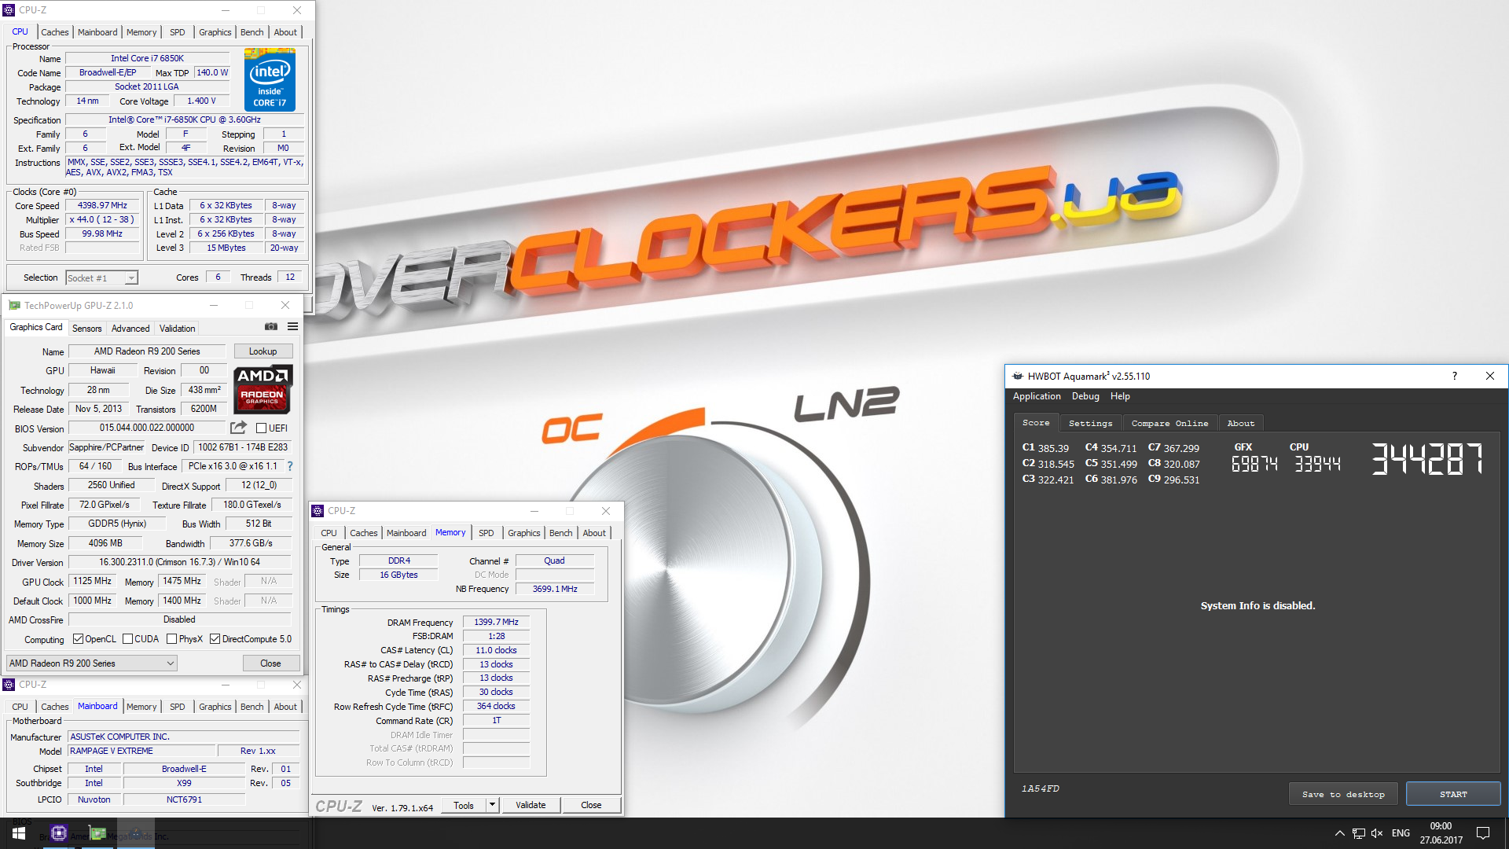Image resolution: width=1509 pixels, height=849 pixels.
Task: Click the muted volume tray icon
Action: 1377,833
